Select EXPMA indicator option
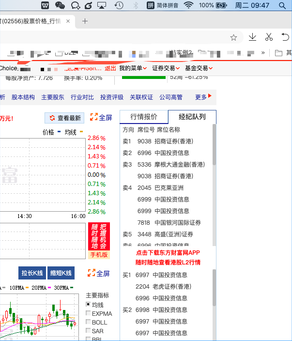Viewport: 292px width, 341px height. click(x=88, y=313)
